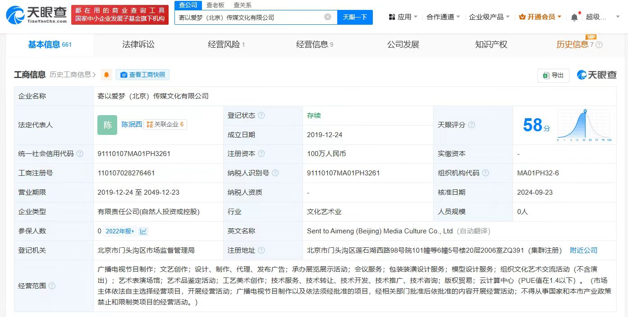Click the TianYanCha logo
Image resolution: width=628 pixels, height=317 pixels.
[x=36, y=15]
